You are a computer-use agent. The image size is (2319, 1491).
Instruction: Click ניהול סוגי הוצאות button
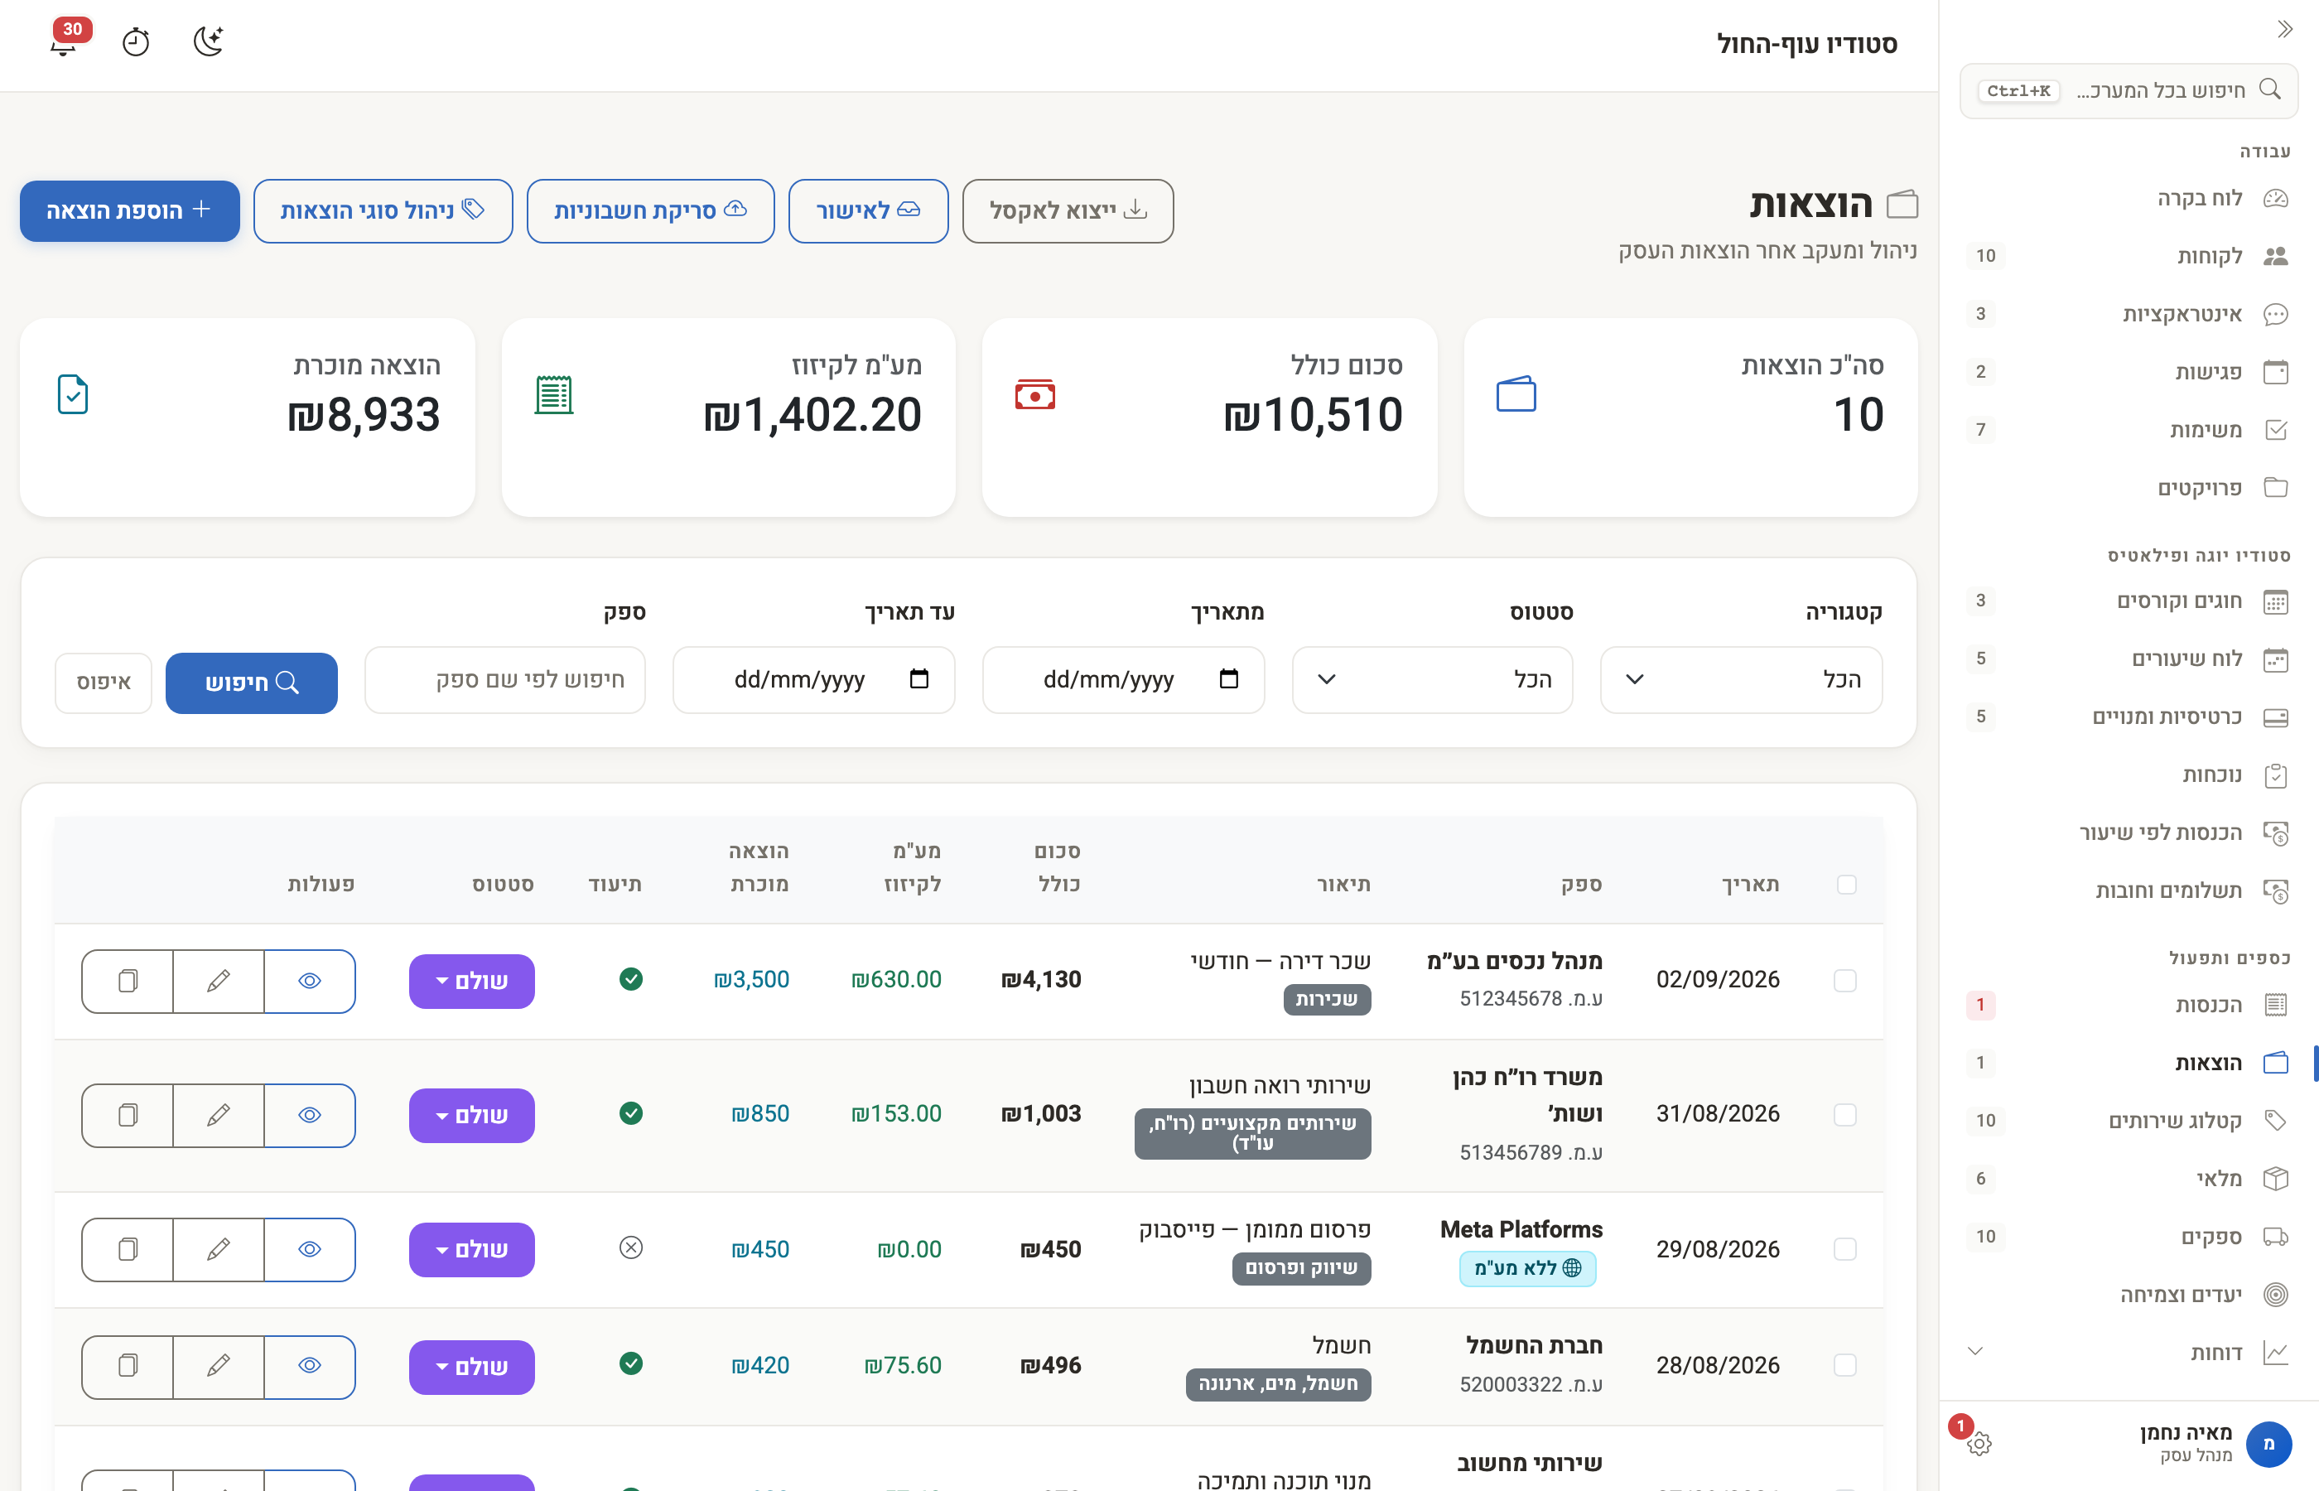383,210
